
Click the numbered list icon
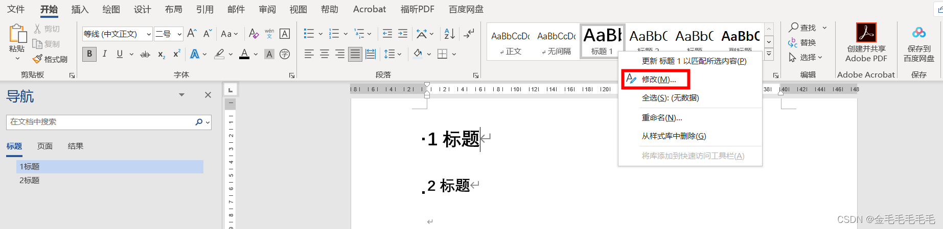point(334,34)
